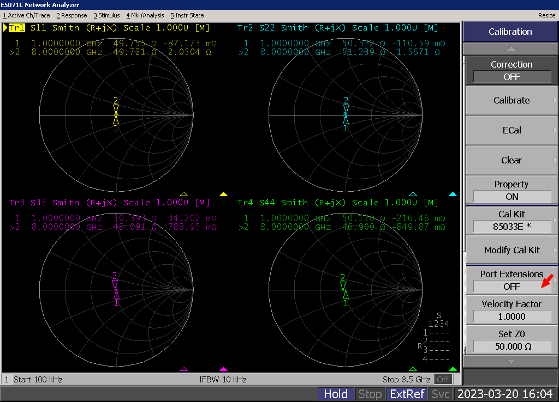This screenshot has width=559, height=402.
Task: Toggle the Property ON softkey
Action: tap(511, 190)
